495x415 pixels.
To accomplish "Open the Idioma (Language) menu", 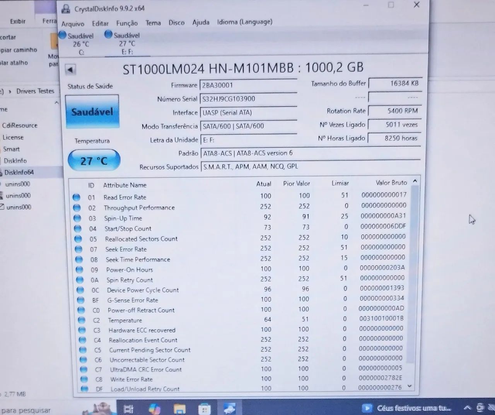I will (x=244, y=22).
